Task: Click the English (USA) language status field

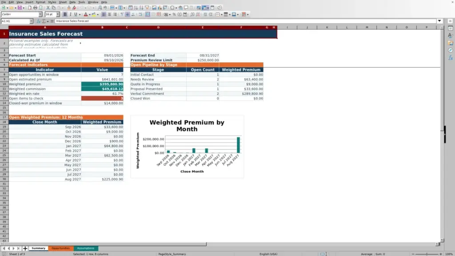Action: click(268, 254)
